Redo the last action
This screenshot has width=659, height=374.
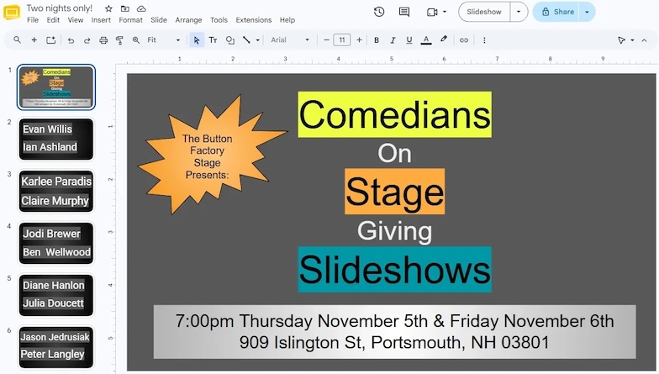tap(87, 40)
